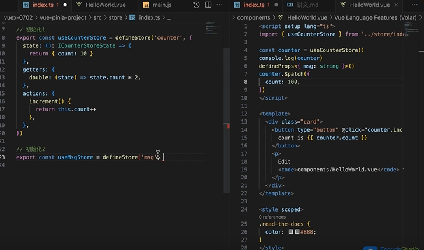
Task: Click 'double: (state) => state.count * 2' line
Action: [x=85, y=78]
